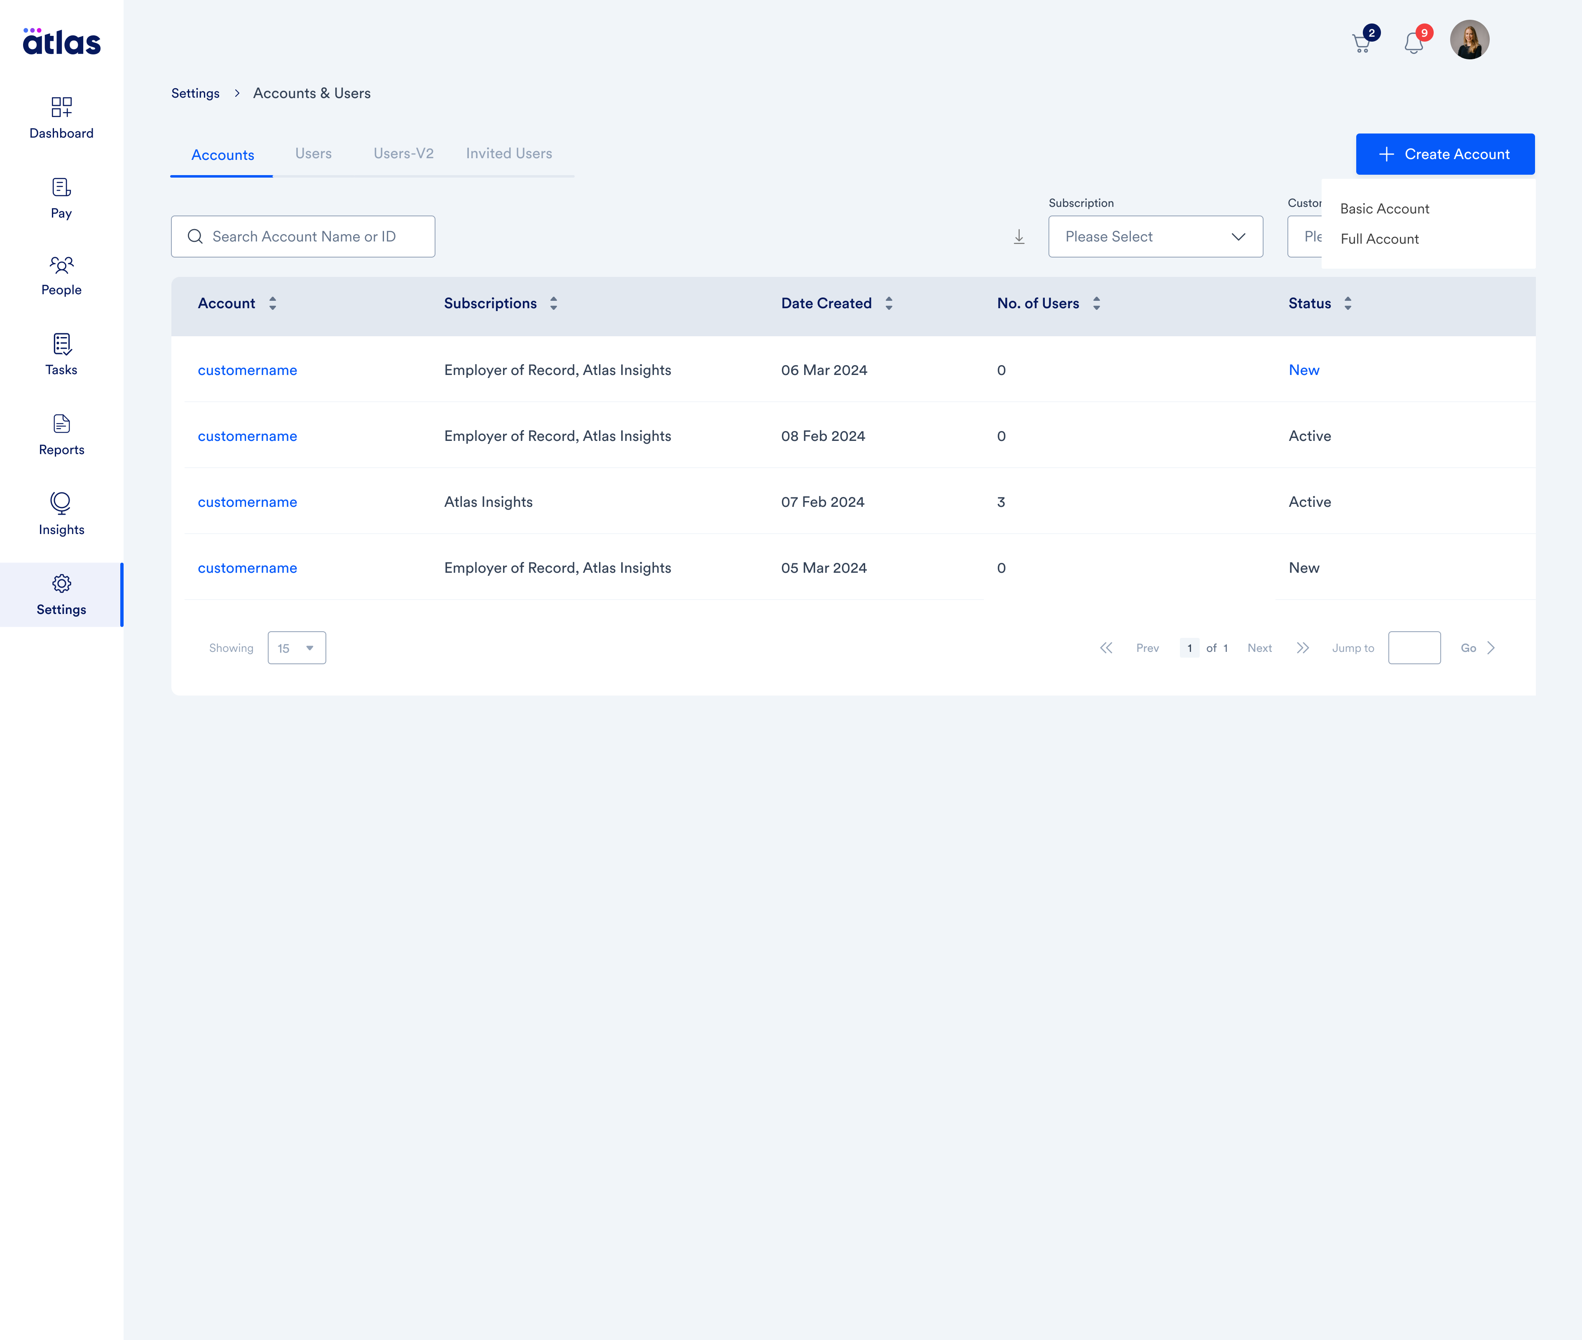1582x1340 pixels.
Task: Open the Showing 15 rows dropdown
Action: [x=297, y=648]
